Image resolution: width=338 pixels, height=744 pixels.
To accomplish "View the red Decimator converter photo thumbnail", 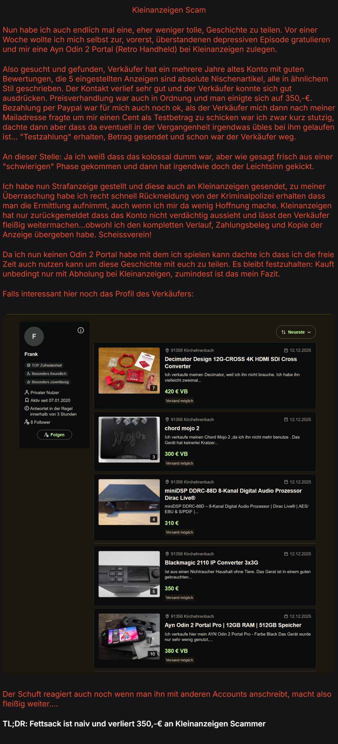I will (x=129, y=370).
